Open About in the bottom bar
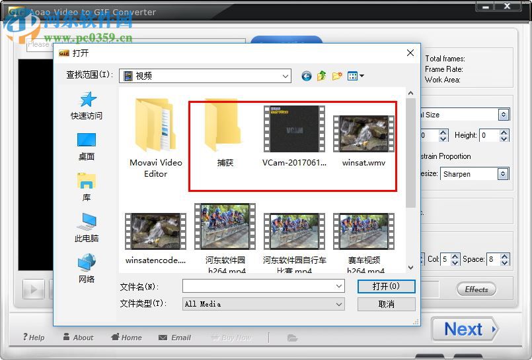 click(x=79, y=338)
